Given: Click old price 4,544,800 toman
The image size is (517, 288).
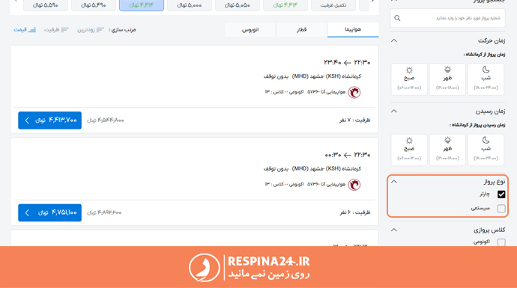Looking at the screenshot, I should pyautogui.click(x=106, y=120).
